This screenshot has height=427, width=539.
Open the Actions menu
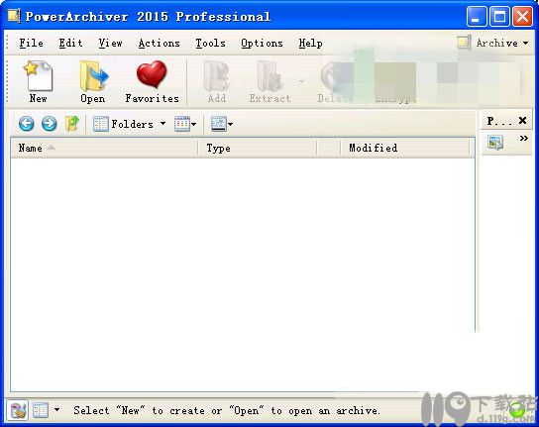pyautogui.click(x=160, y=43)
